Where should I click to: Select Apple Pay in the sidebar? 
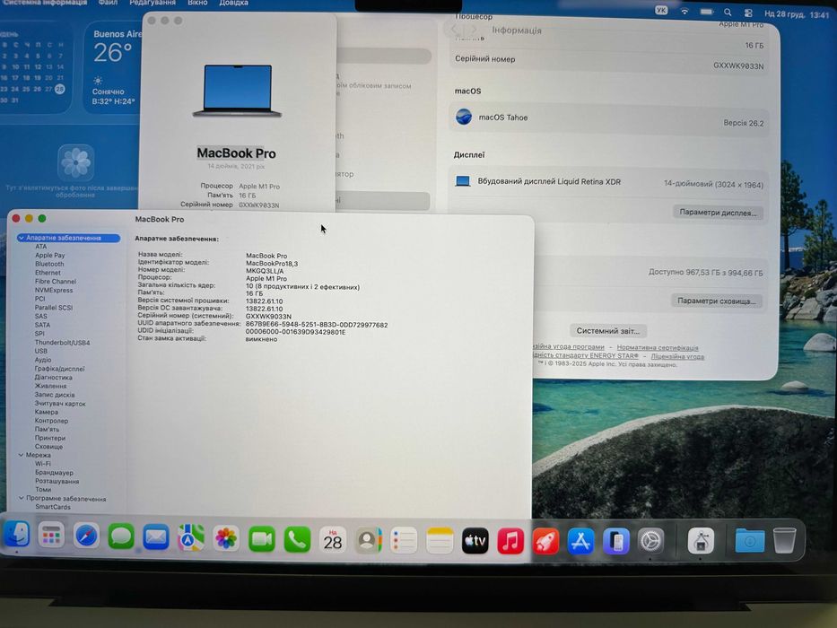pyautogui.click(x=49, y=256)
